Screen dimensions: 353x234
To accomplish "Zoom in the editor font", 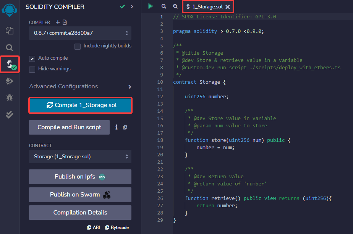I will point(175,6).
